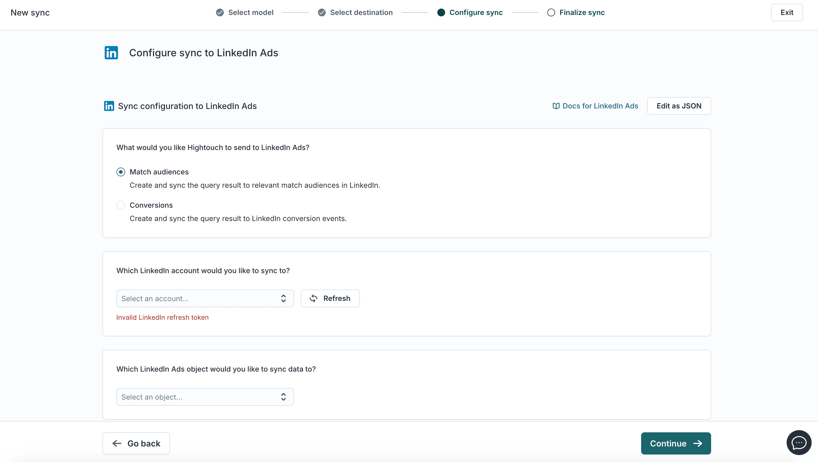Open Docs for LinkedIn Ads
This screenshot has width=818, height=462.
pyautogui.click(x=600, y=106)
